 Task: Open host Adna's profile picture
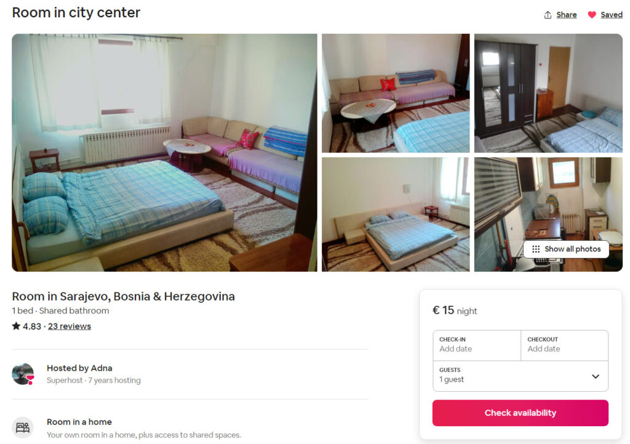click(x=23, y=374)
